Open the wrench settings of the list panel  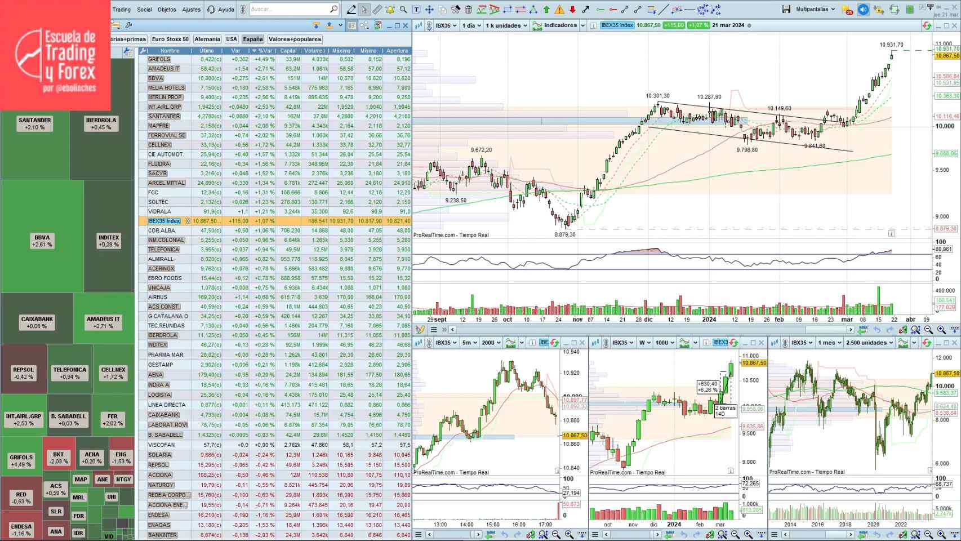click(129, 25)
